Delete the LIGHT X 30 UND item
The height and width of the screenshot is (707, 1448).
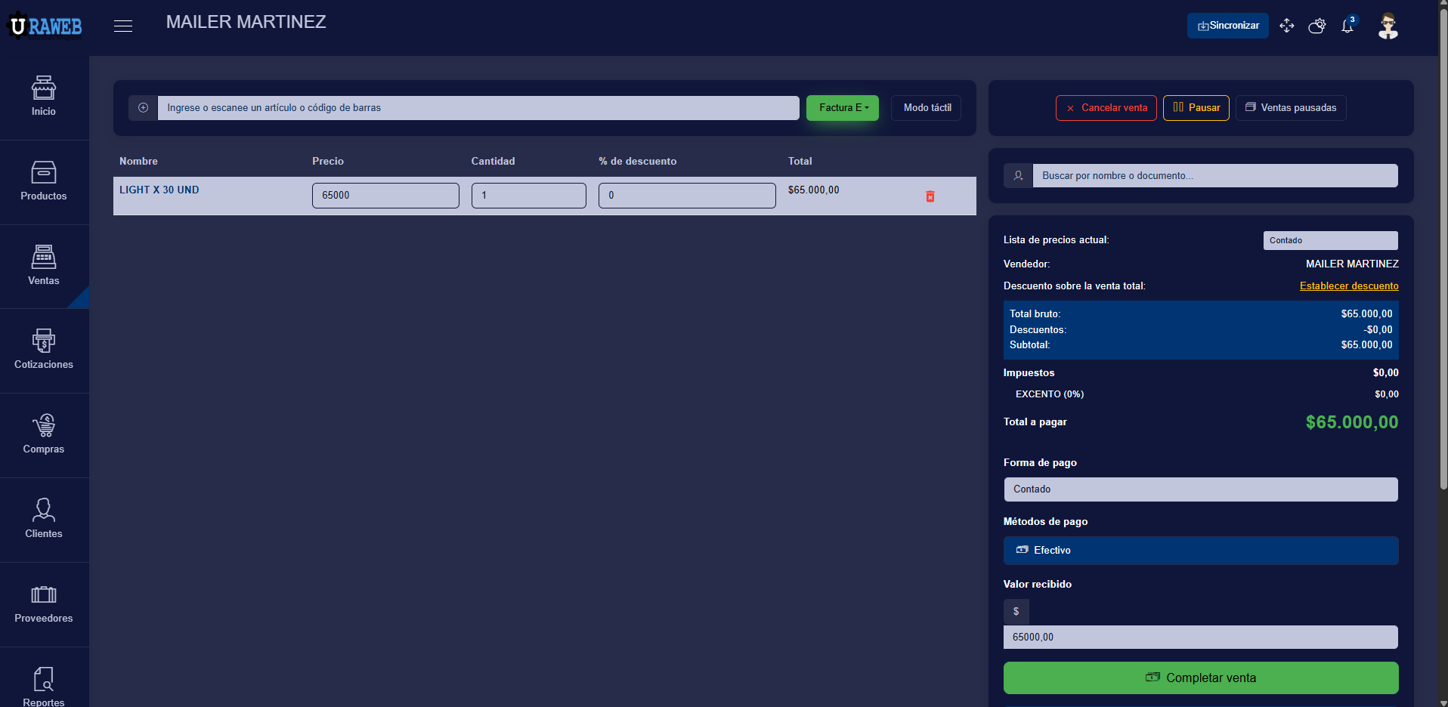click(930, 196)
